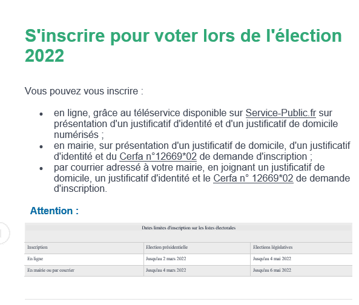Select the 'Election présidentielle' column header
The width and height of the screenshot is (359, 305).
coord(166,247)
